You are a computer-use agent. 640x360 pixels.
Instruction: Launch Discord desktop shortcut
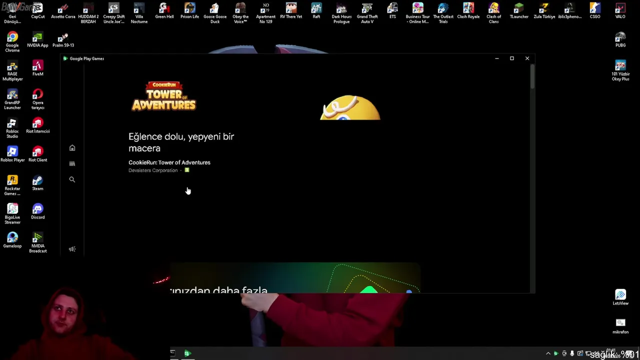point(37,211)
